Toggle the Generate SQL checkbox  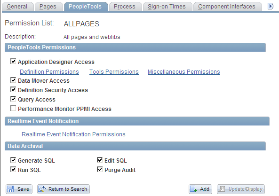tap(13, 160)
